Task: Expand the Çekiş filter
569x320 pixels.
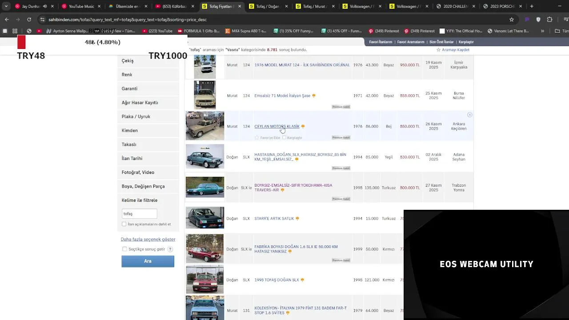Action: [148, 60]
